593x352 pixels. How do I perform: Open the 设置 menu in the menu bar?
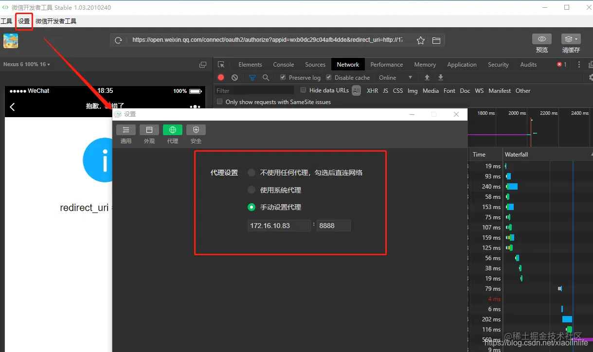[24, 21]
